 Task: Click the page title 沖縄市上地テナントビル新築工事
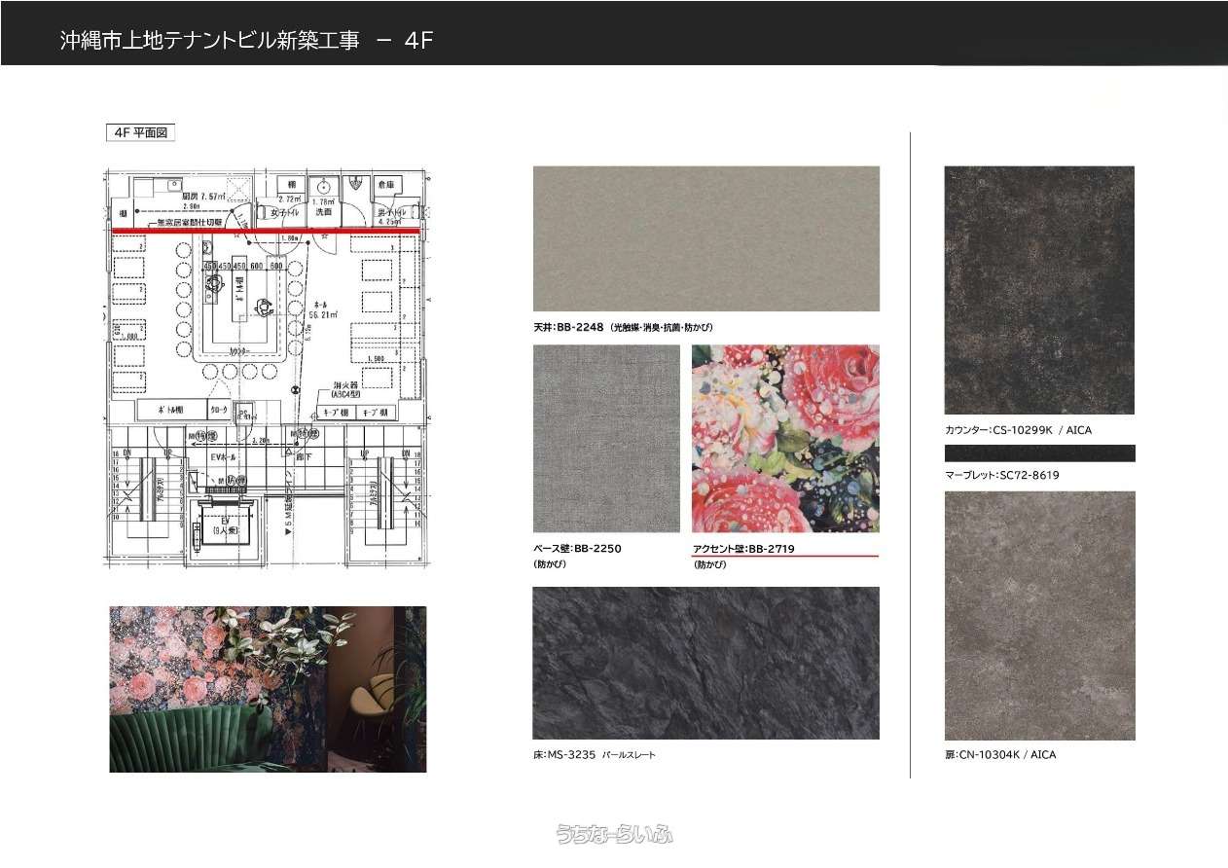pyautogui.click(x=209, y=41)
